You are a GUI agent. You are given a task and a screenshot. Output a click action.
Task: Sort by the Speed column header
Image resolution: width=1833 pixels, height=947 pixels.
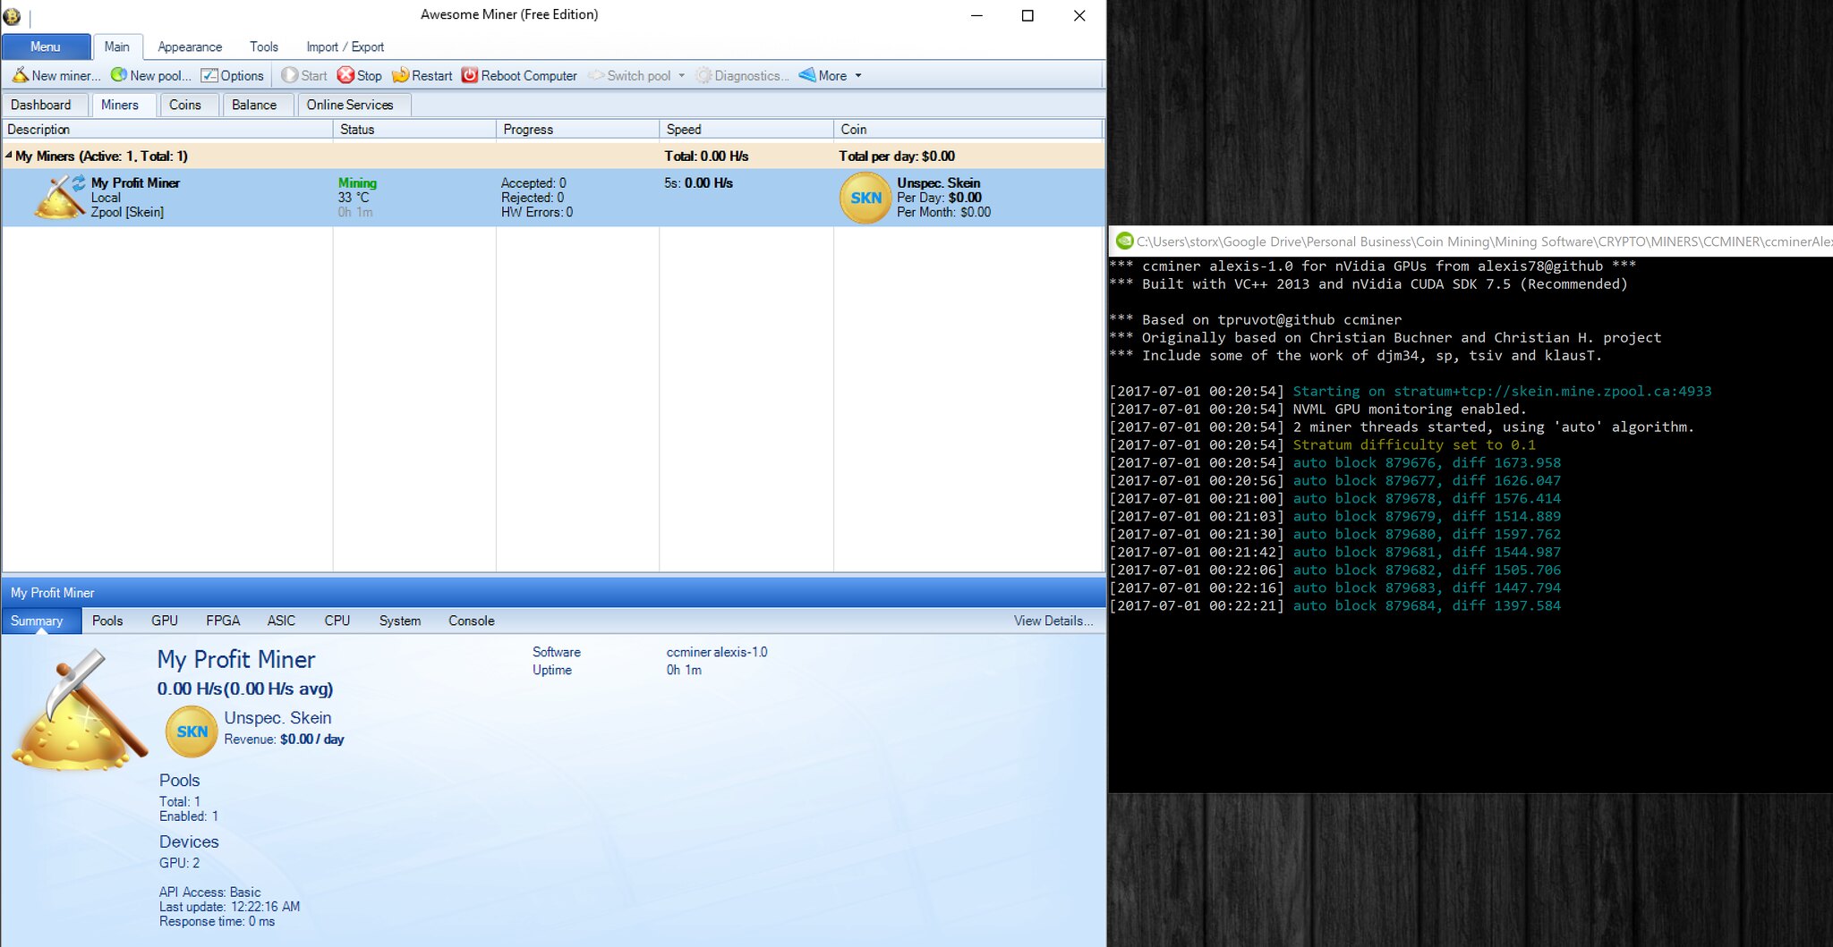[746, 129]
